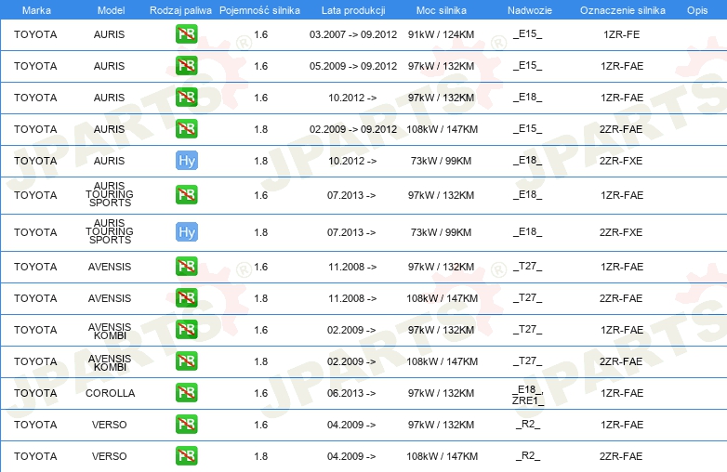727x472 pixels.
Task: Click petrol fuel icon in AURIS 1ZR-FE row
Action: [x=186, y=34]
